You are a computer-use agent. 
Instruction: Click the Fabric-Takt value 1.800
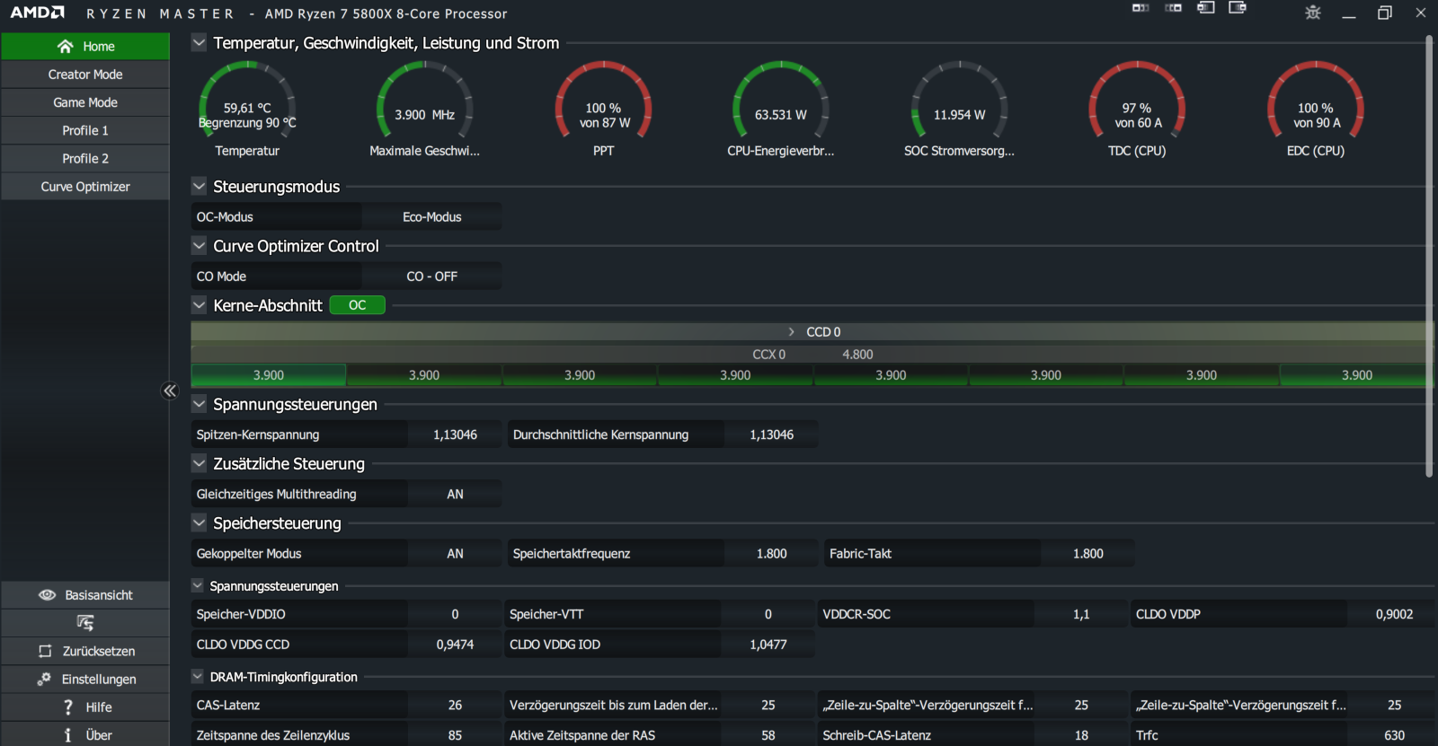point(1087,554)
